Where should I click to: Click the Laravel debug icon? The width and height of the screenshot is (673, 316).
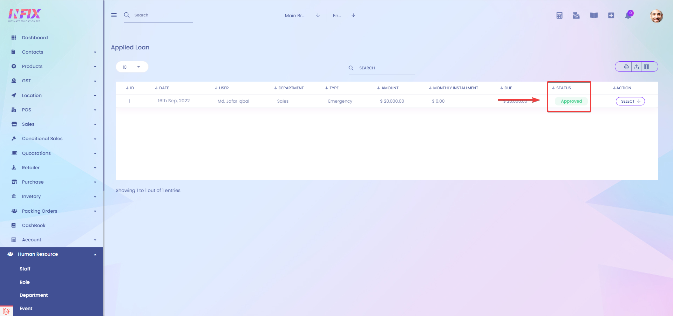coord(7,311)
